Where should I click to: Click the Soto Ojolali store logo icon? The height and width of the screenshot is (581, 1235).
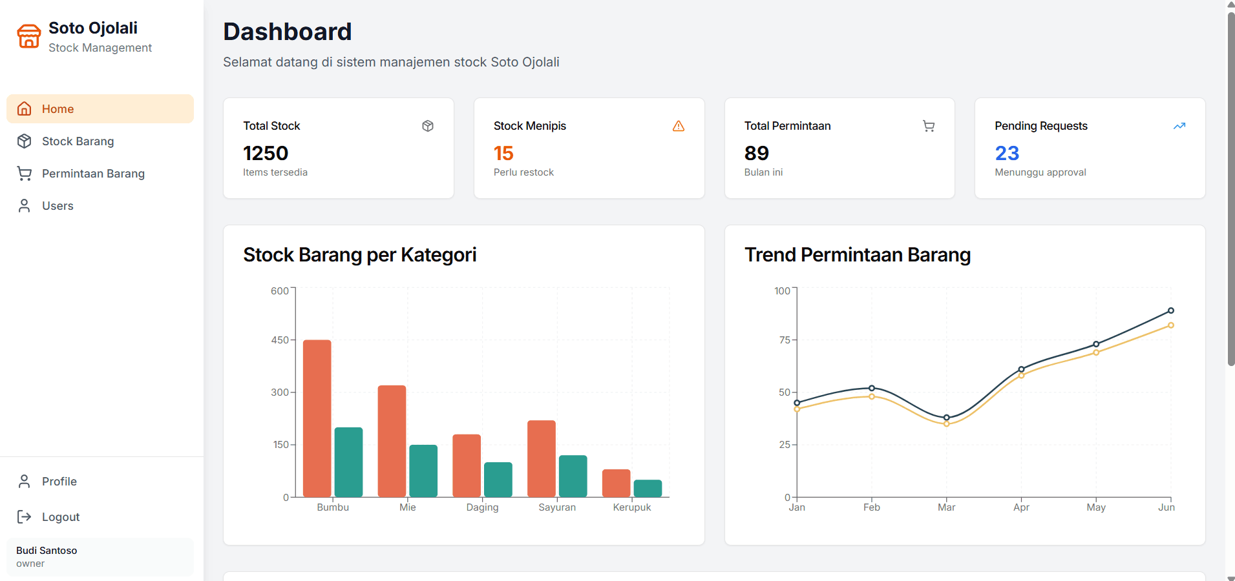tap(28, 36)
